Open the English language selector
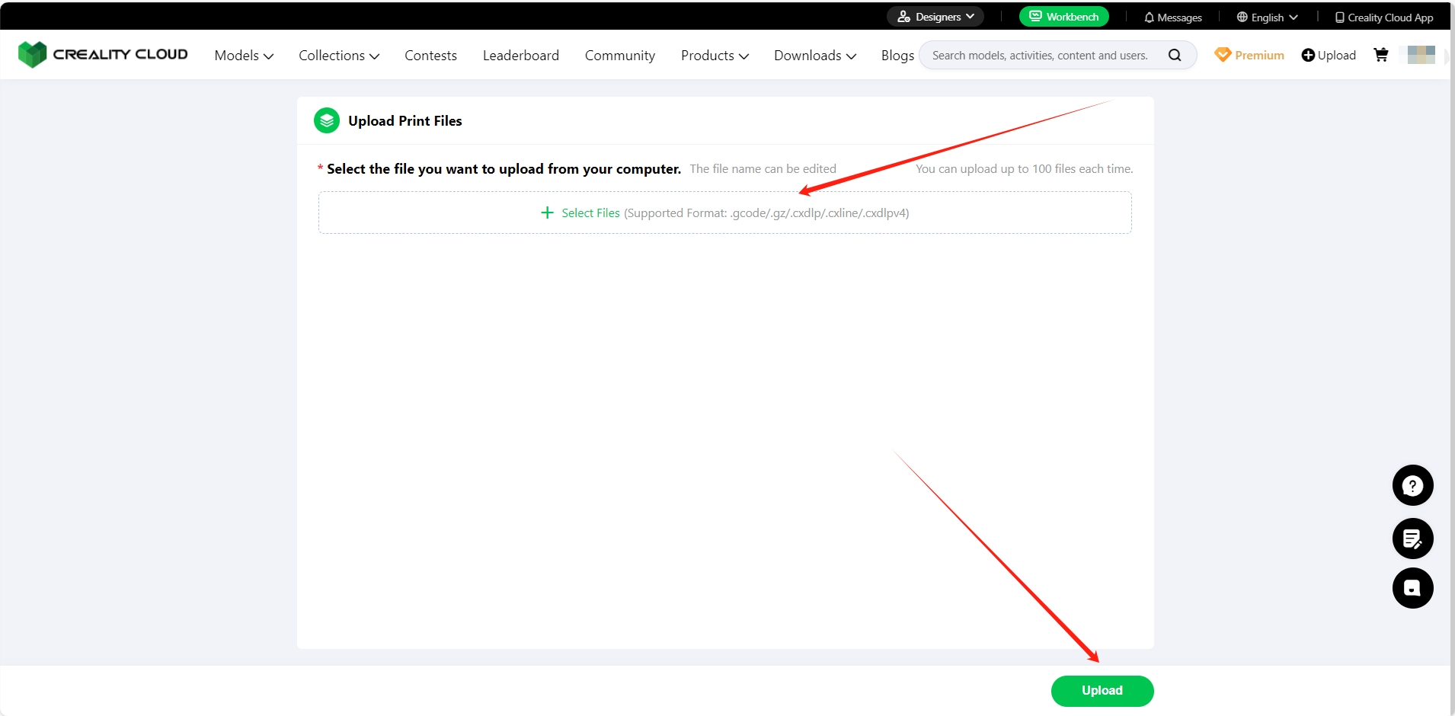Image resolution: width=1455 pixels, height=716 pixels. pos(1267,17)
